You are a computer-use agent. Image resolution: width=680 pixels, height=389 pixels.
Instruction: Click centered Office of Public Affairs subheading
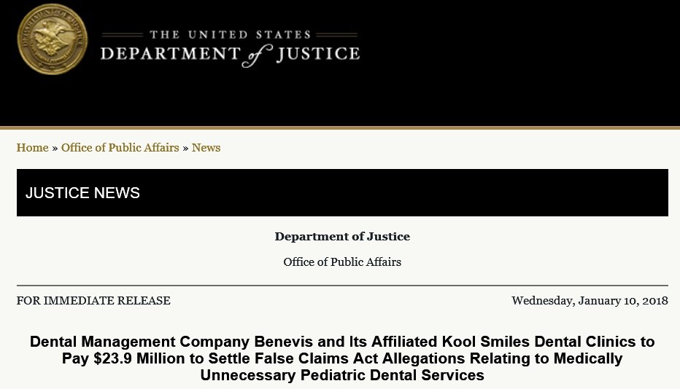[x=342, y=262]
